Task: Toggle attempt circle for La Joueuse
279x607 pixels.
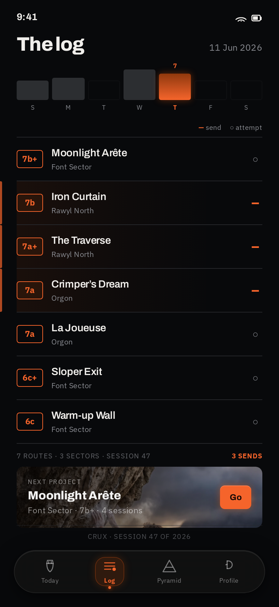Action: point(255,335)
